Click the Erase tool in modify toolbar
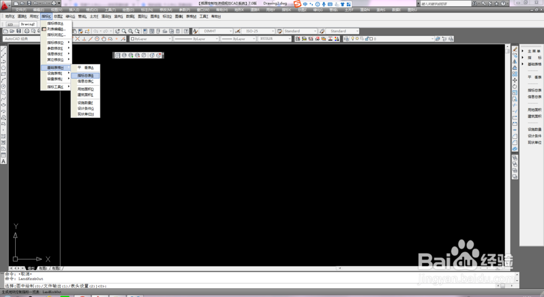Viewport: 544px width, 297px height. click(x=515, y=49)
